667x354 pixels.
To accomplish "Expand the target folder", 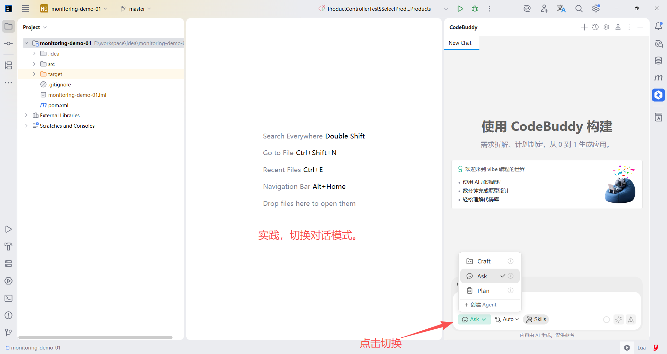I will tap(34, 74).
